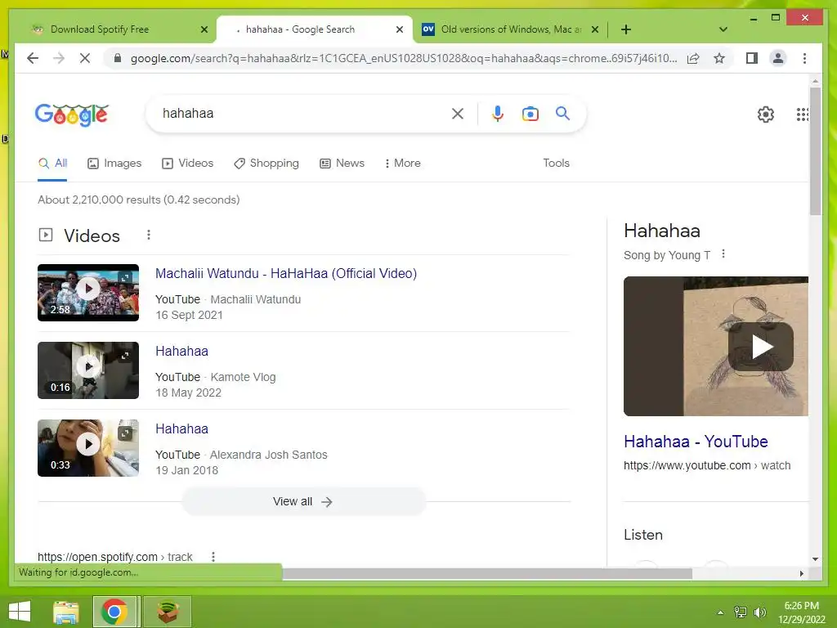Click the Google holiday logo
The image size is (837, 628).
pyautogui.click(x=72, y=114)
